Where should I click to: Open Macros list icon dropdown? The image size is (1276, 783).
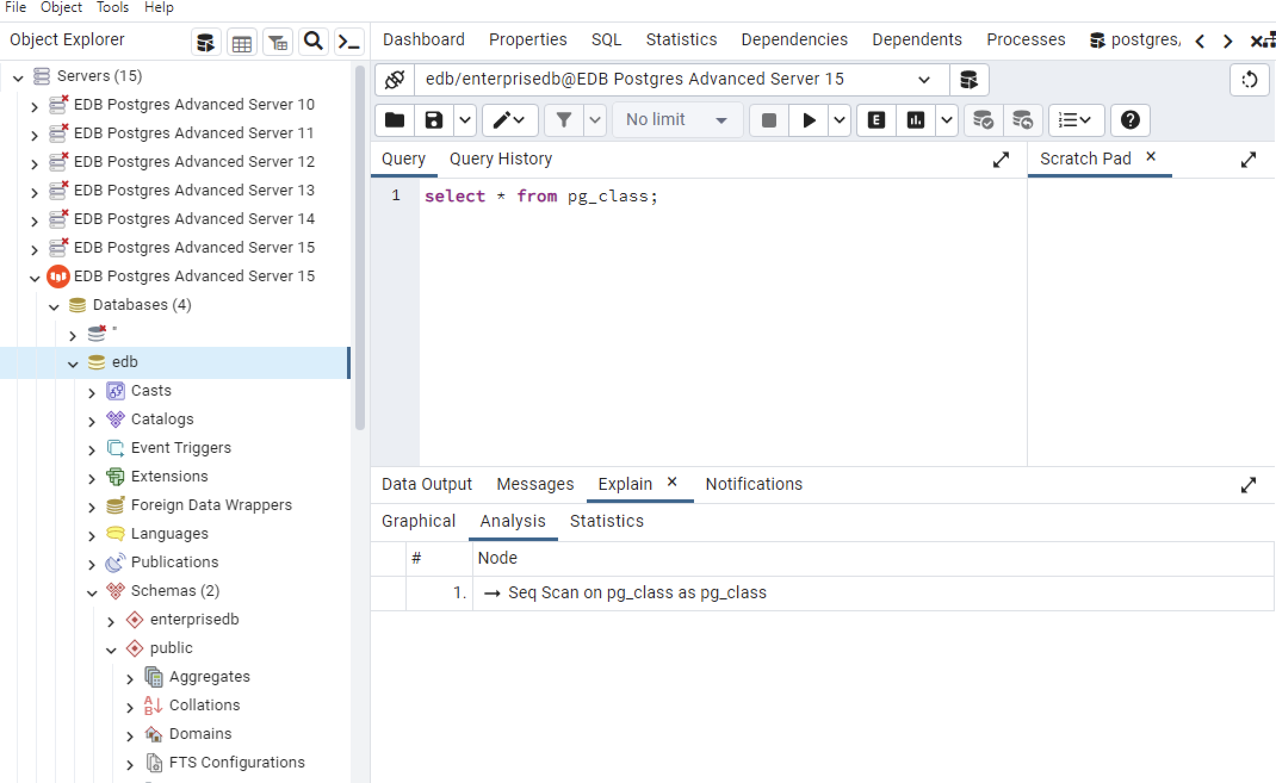point(1076,120)
